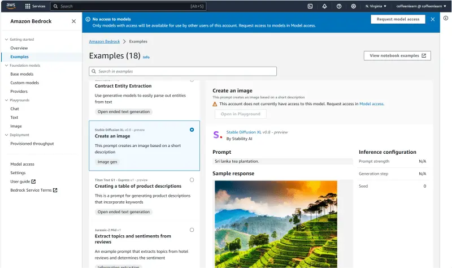
Task: Open the CloudShell terminal icon
Action: tap(310, 6)
